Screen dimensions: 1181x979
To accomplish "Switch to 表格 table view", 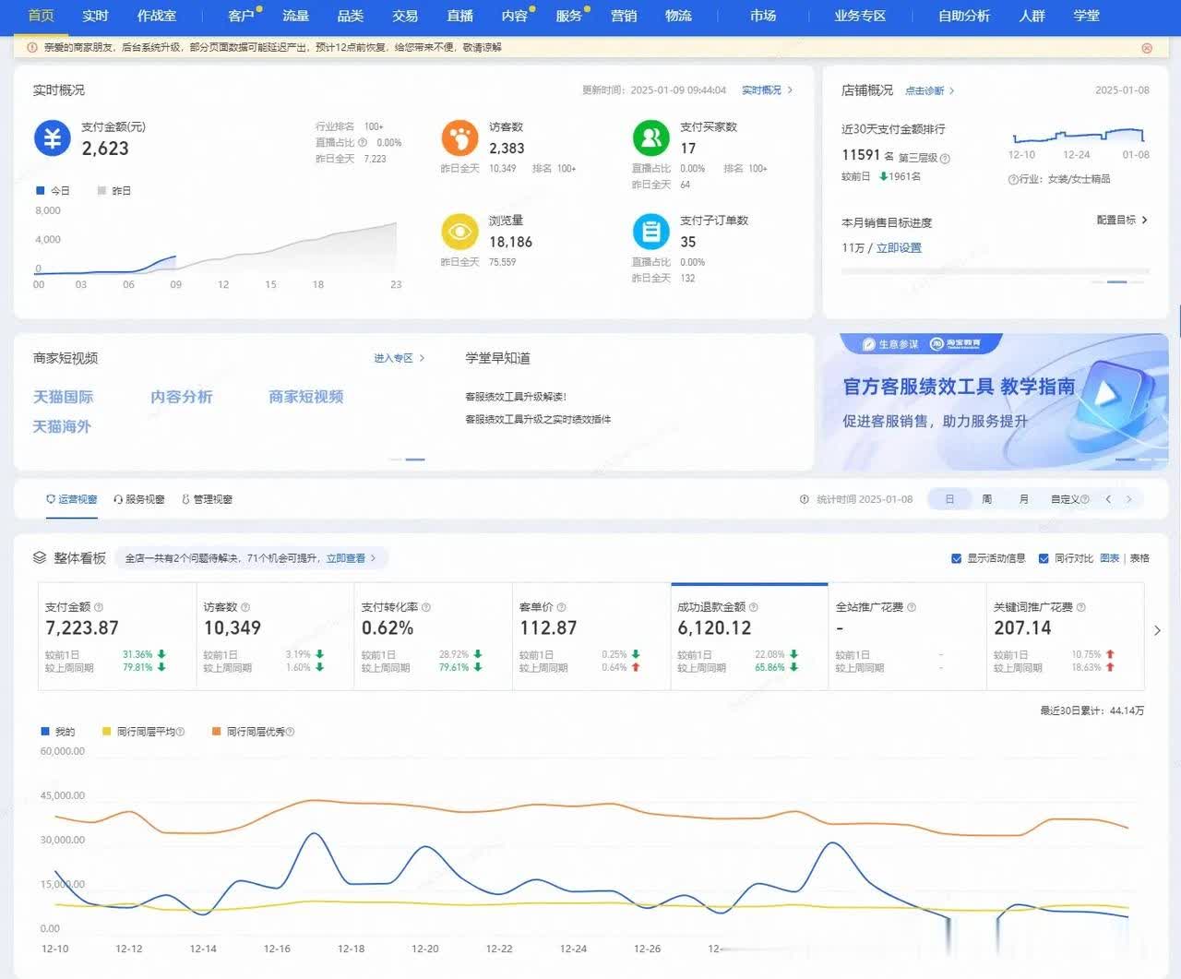I will (x=1139, y=558).
